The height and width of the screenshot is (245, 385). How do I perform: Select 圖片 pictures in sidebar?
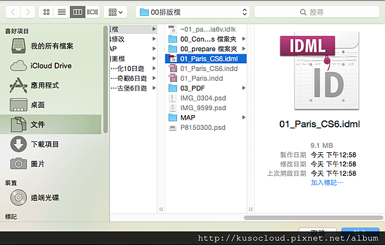pos(51,164)
